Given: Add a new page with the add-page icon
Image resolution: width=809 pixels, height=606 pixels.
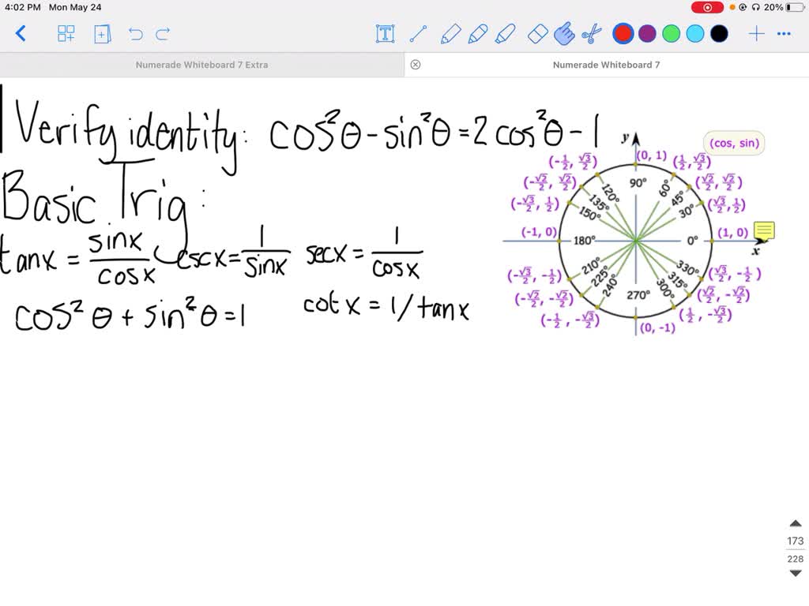Looking at the screenshot, I should tap(102, 33).
